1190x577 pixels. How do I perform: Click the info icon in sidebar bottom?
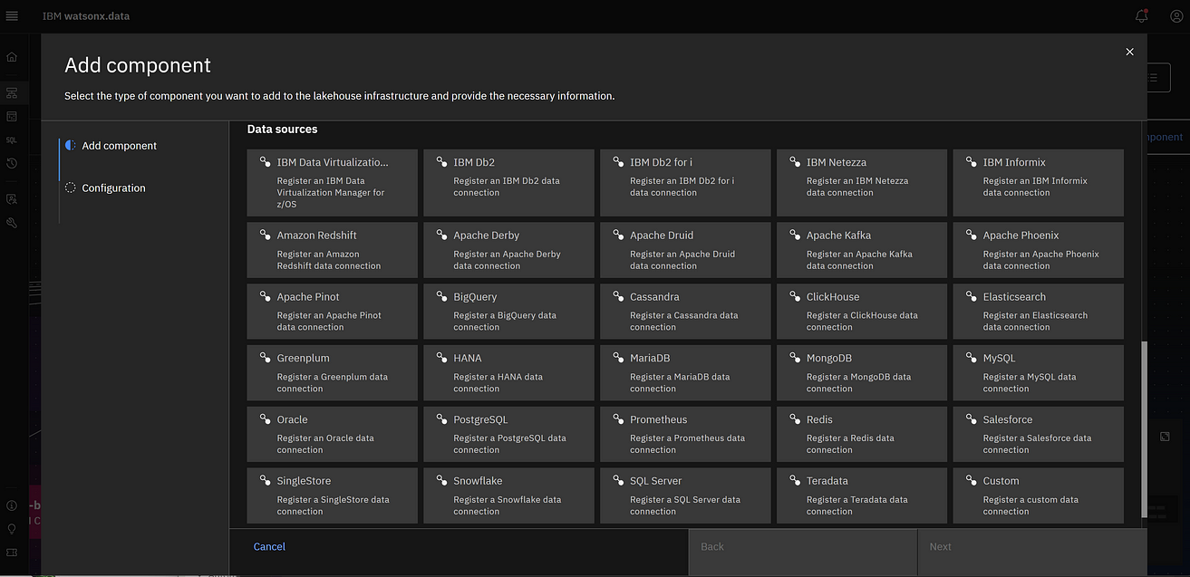pyautogui.click(x=12, y=505)
